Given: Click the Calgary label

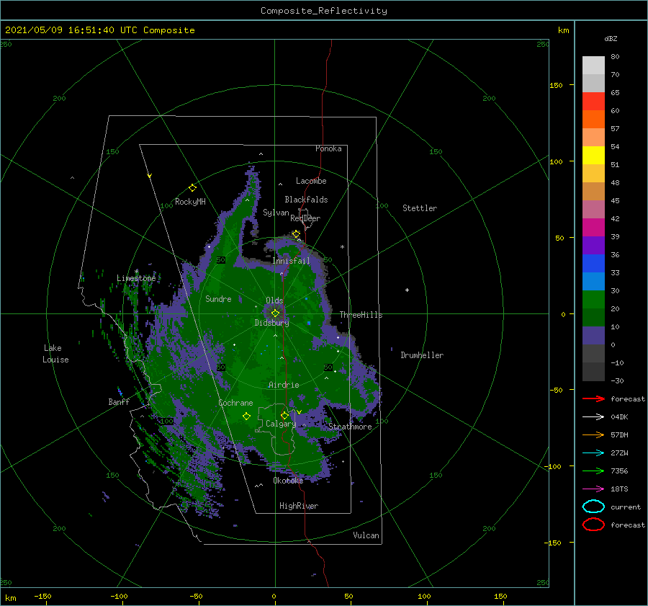Looking at the screenshot, I should click(281, 424).
